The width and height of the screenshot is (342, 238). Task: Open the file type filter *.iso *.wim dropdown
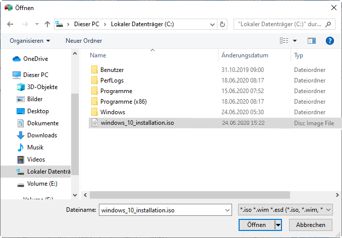coord(286,210)
